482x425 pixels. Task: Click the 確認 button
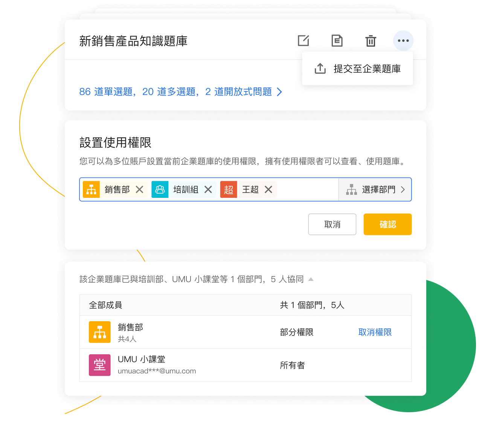pos(387,225)
